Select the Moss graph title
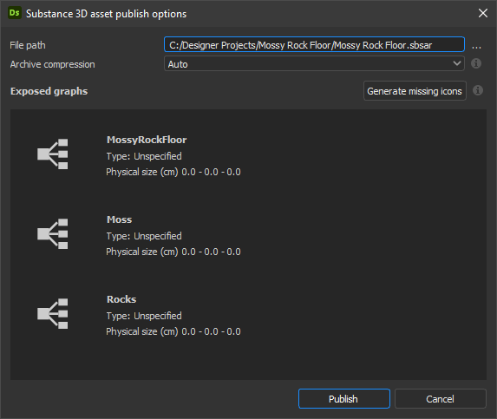 pos(119,219)
